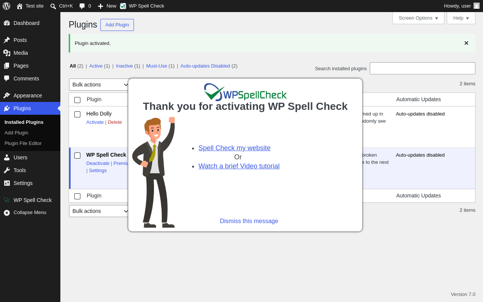This screenshot has width=483, height=302.
Task: Click WP Spell Check sidebar icon
Action: coord(7,200)
